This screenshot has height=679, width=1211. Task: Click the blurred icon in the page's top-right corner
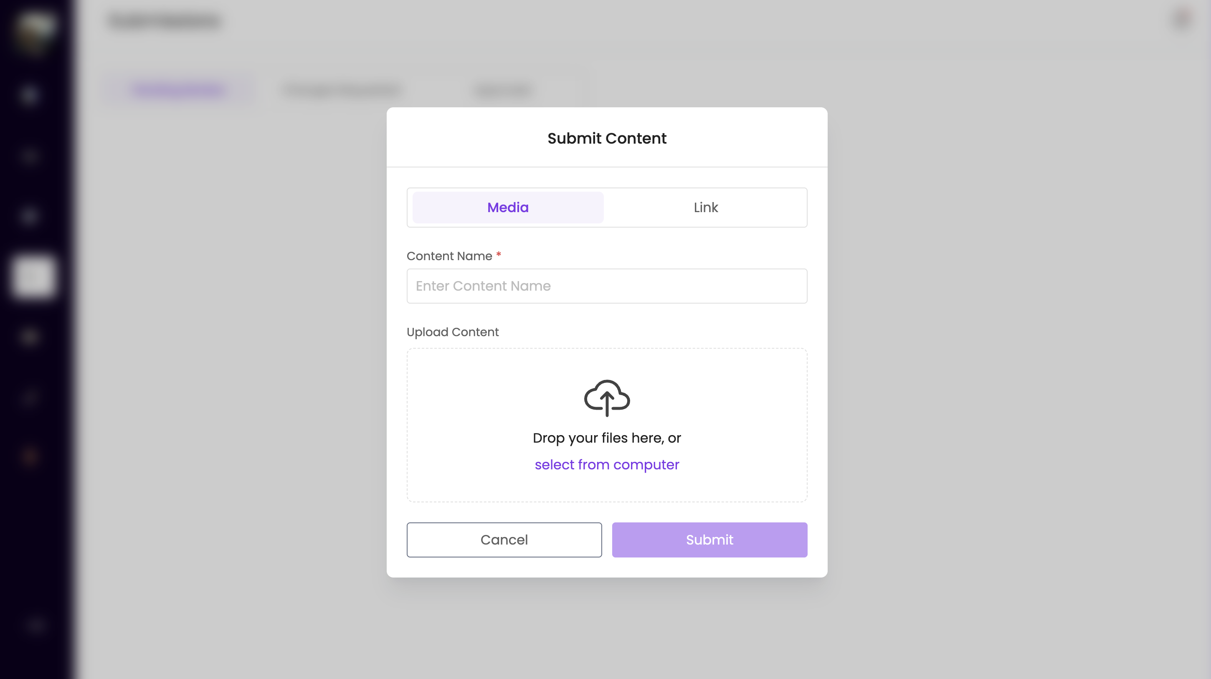click(x=1182, y=19)
